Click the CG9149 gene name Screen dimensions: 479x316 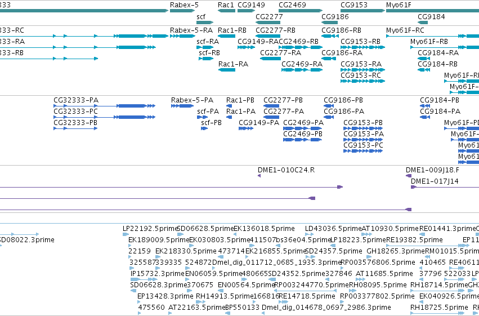(x=251, y=5)
